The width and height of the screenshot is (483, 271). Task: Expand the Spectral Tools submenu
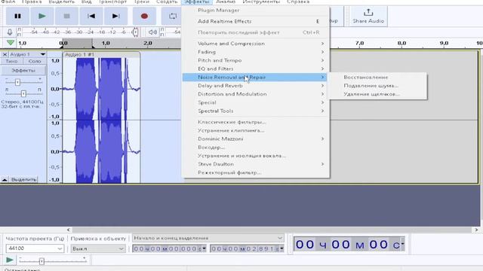pos(256,111)
